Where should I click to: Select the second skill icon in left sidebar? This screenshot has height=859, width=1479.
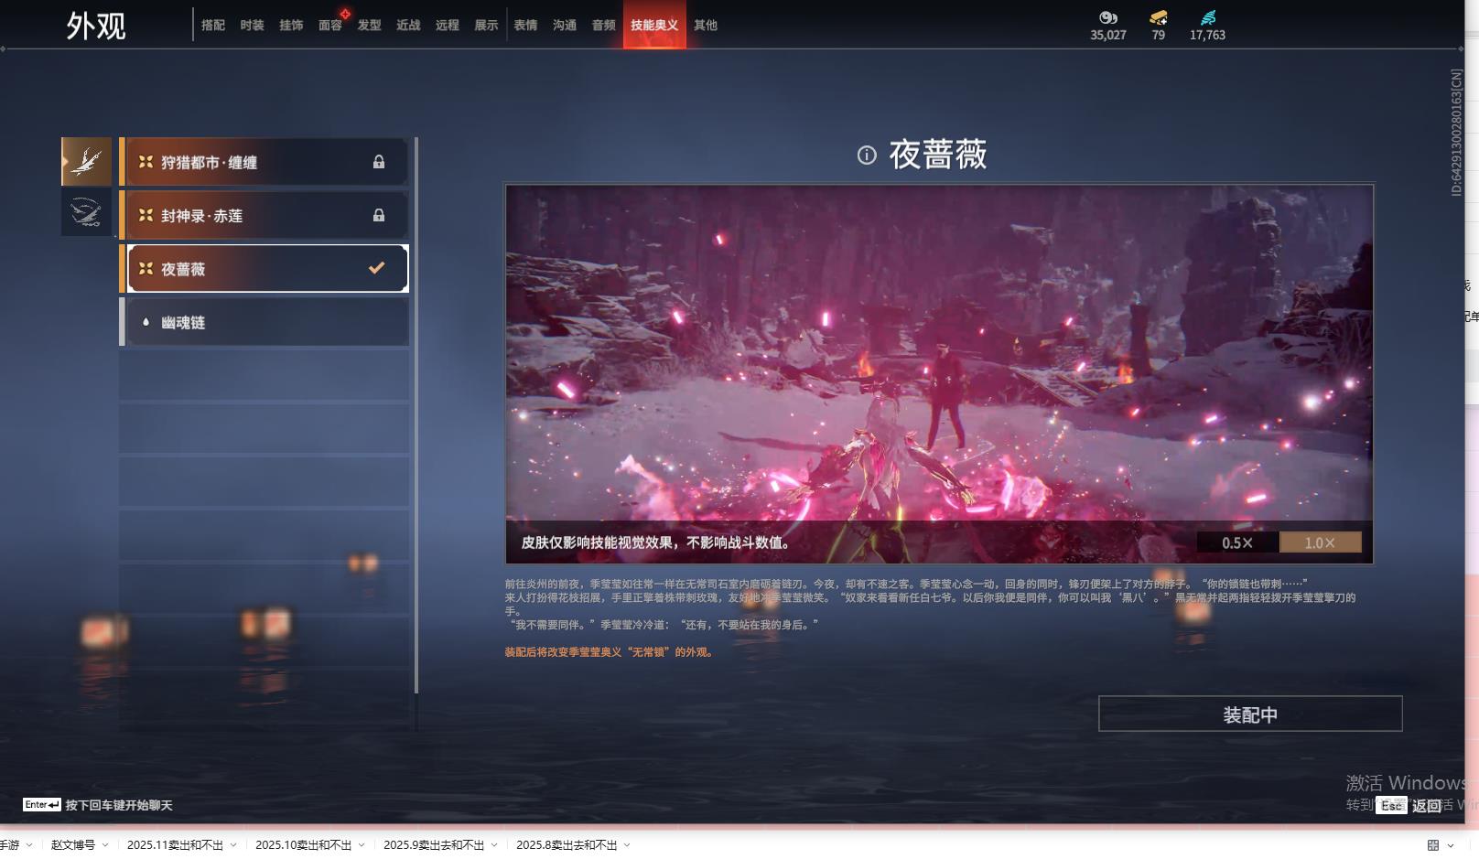86,212
